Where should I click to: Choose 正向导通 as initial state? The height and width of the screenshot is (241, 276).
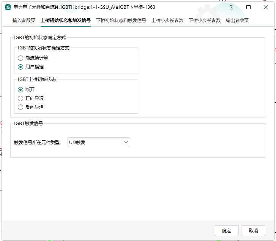[x=21, y=98]
